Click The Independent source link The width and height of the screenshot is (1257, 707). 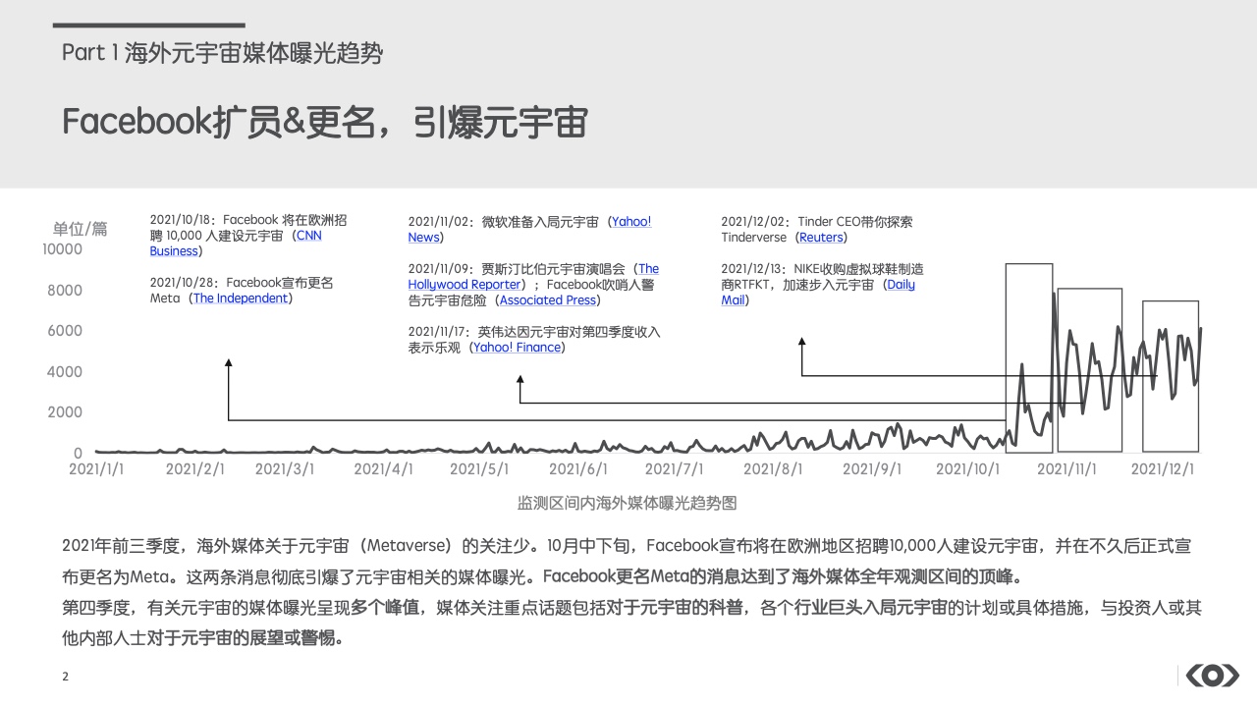click(x=241, y=299)
